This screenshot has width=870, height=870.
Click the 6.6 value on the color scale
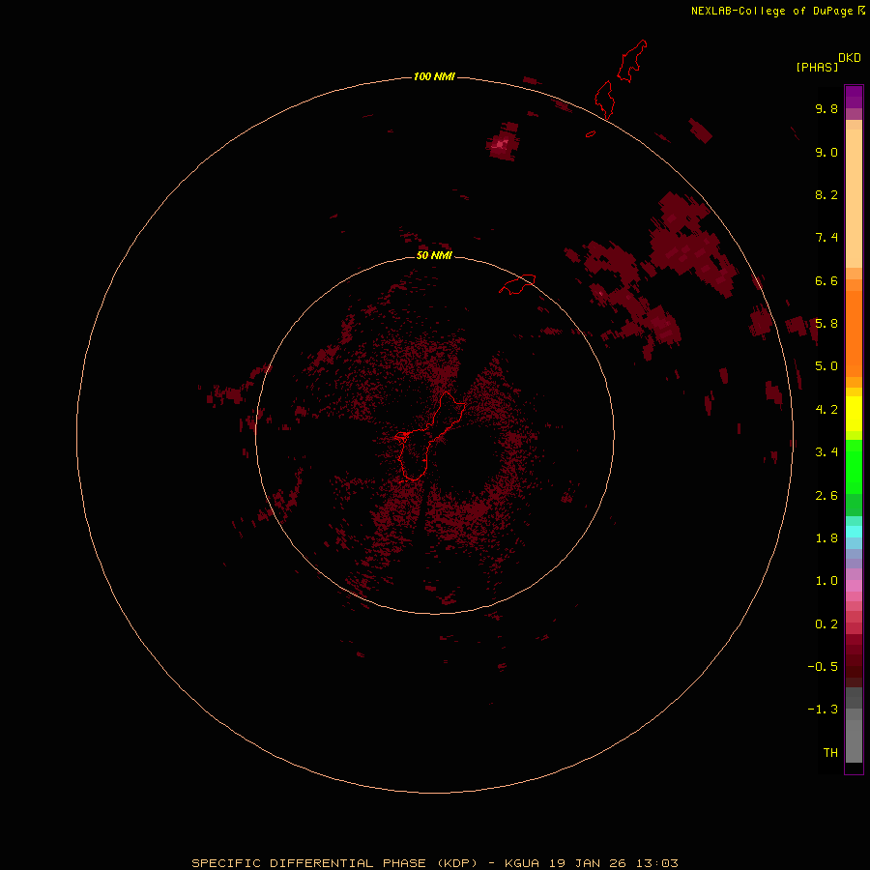(826, 280)
